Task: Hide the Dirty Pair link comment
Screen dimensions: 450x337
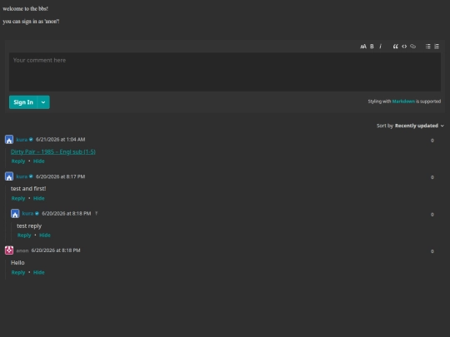Action: pos(38,161)
